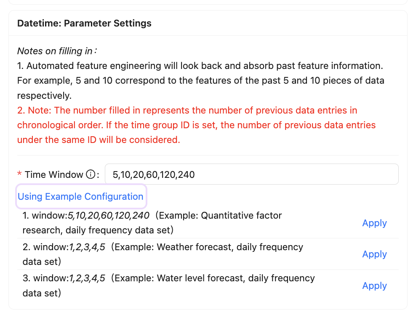Click the Time Window field label
This screenshot has width=416, height=312.
[x=53, y=175]
